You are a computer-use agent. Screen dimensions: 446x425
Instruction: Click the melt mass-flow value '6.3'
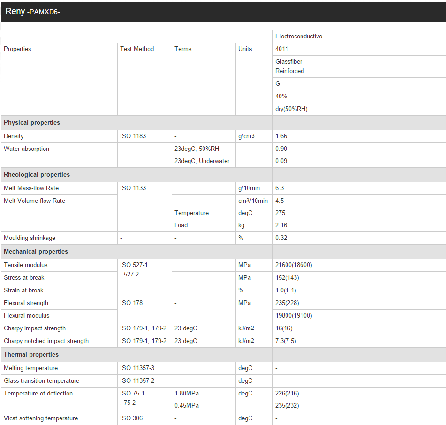[280, 188]
